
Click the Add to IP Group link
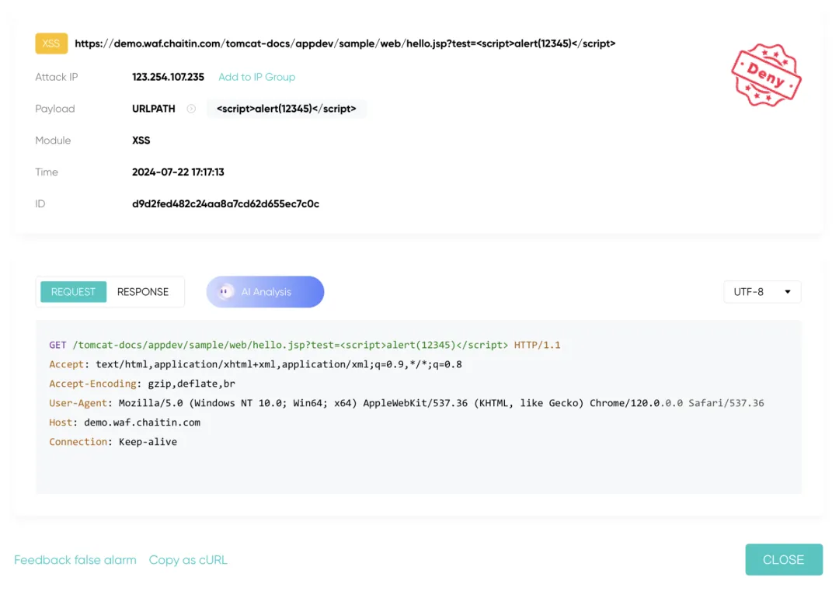[256, 77]
